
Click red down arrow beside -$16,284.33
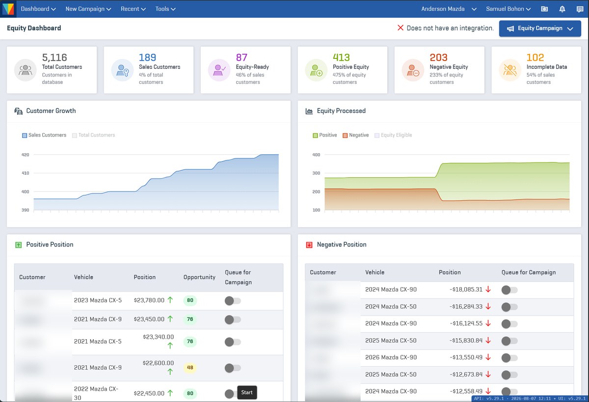tap(488, 307)
